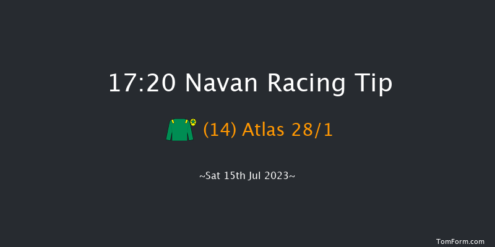Select the 17:20 race time
Image resolution: width=495 pixels, height=247 pixels.
(x=142, y=83)
